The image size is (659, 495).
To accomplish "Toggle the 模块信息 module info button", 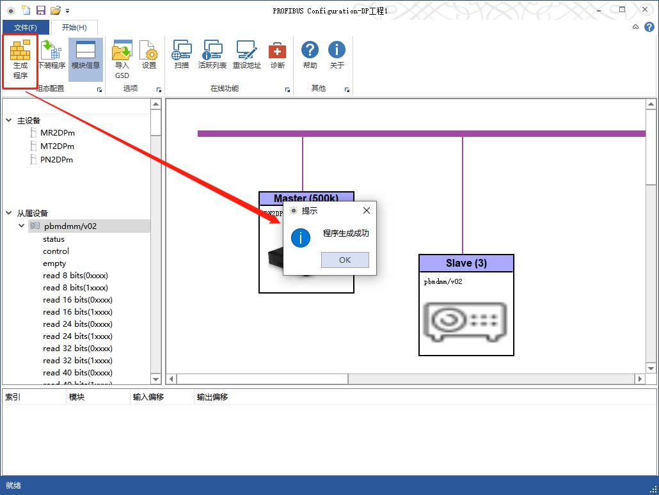I will [x=86, y=56].
